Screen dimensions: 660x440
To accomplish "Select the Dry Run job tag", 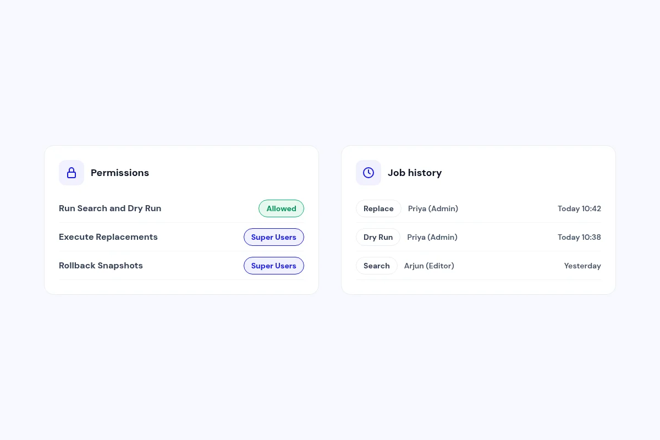I will click(378, 237).
